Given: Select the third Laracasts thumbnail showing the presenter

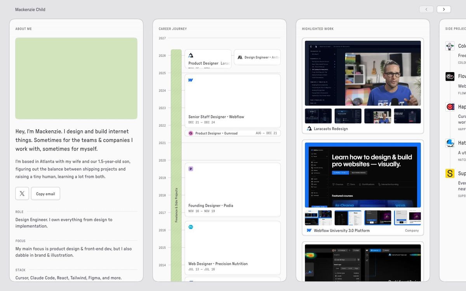Looking at the screenshot, I should click(378, 116).
